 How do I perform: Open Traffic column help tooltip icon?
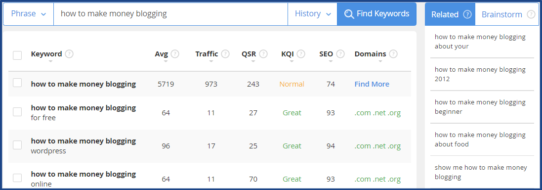click(x=225, y=54)
